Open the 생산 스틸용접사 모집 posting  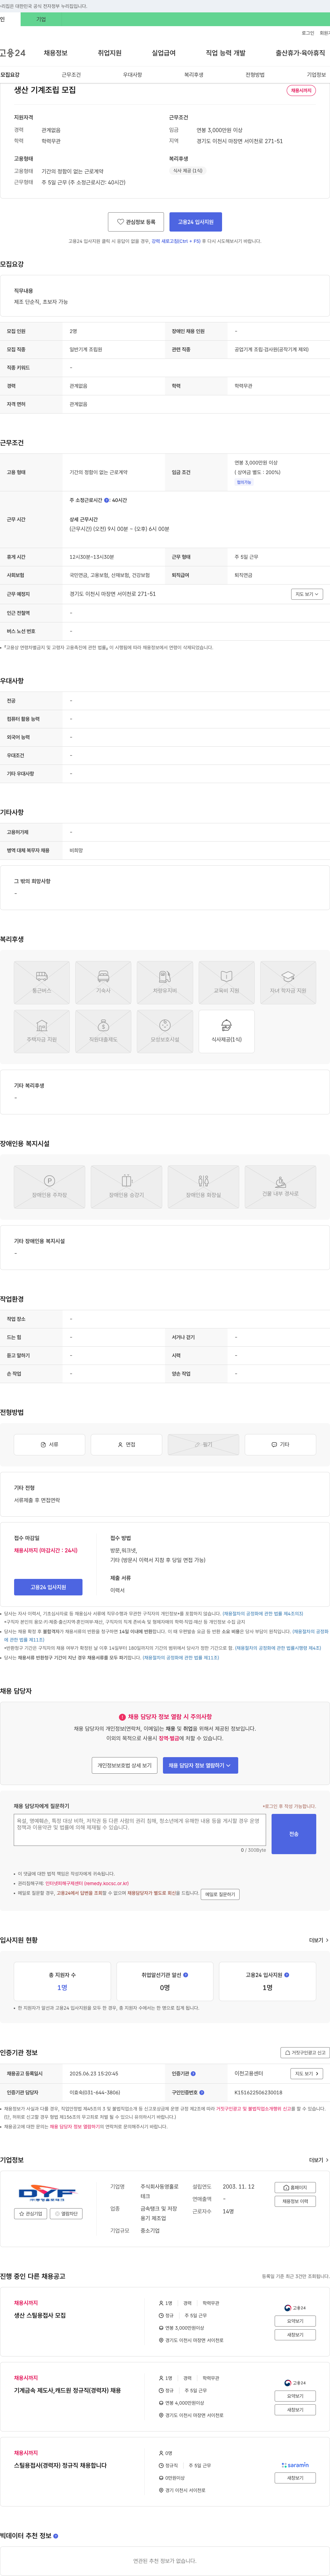point(40,2315)
